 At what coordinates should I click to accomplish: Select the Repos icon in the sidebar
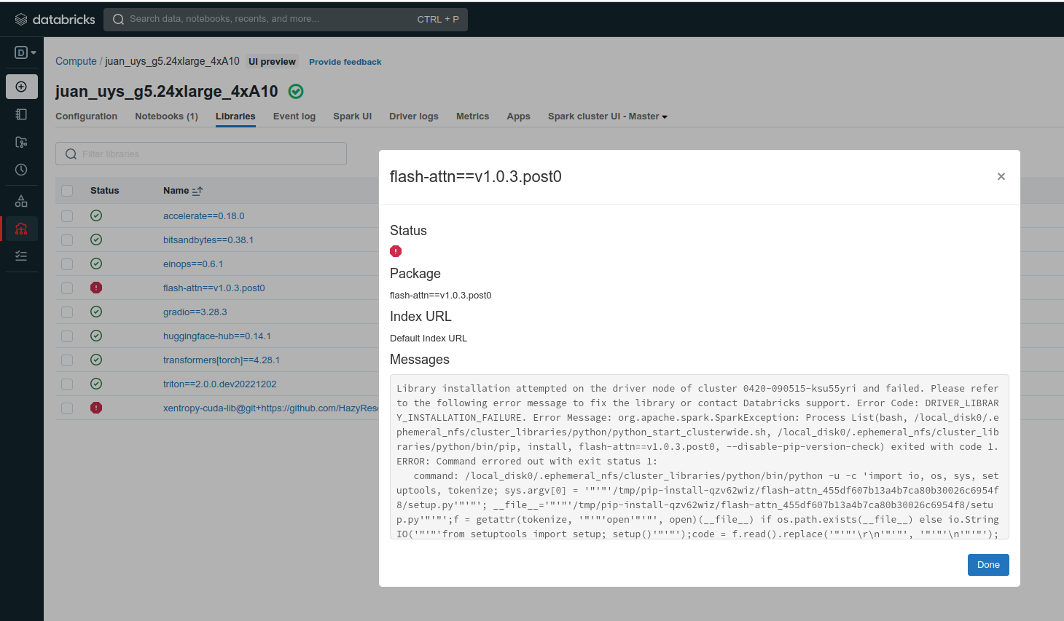[21, 142]
